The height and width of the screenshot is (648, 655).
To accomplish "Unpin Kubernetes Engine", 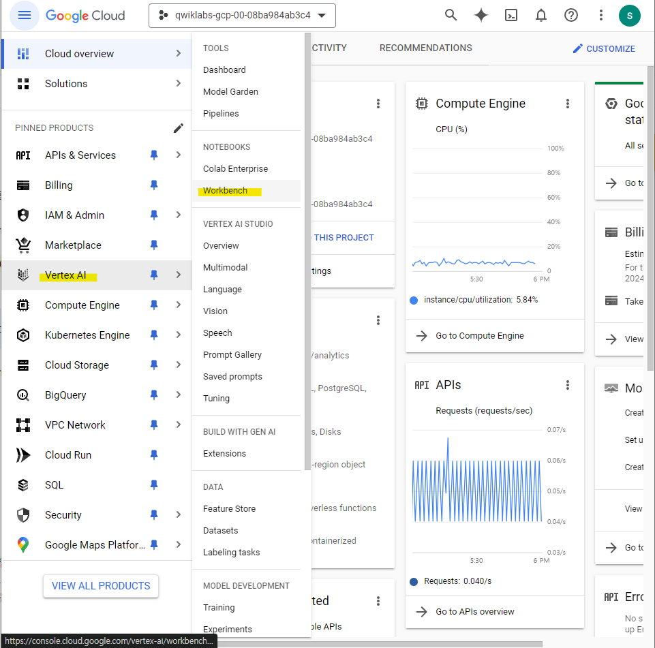I will 154,335.
